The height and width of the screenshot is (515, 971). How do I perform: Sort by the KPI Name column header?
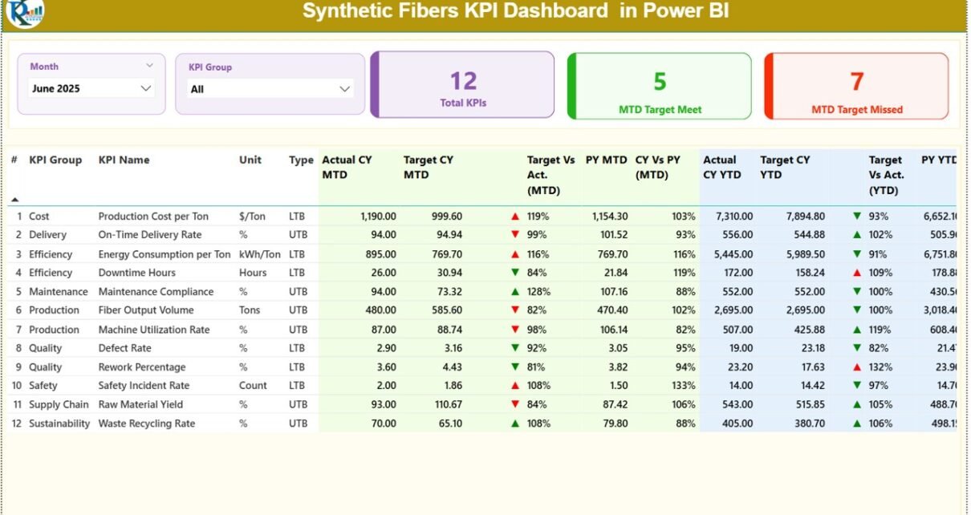click(124, 160)
